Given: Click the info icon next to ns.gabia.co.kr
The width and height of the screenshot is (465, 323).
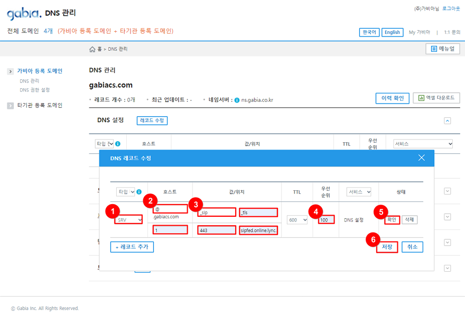Looking at the screenshot, I should click(x=237, y=100).
